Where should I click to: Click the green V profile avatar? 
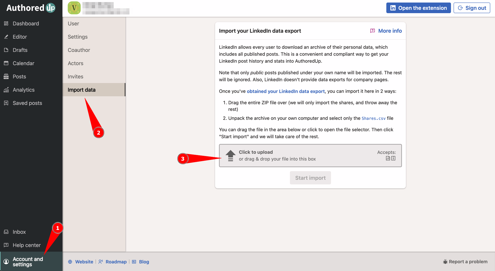click(74, 8)
